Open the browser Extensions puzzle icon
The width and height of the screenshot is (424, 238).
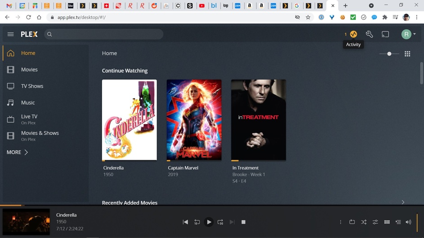click(385, 18)
